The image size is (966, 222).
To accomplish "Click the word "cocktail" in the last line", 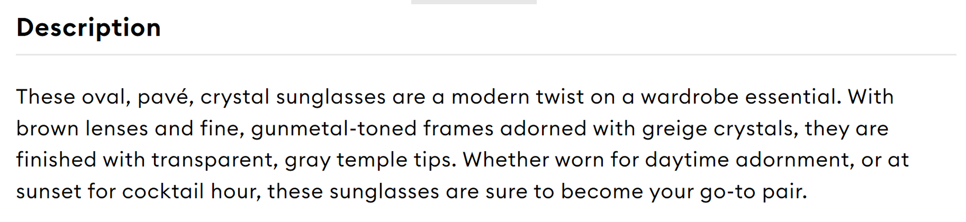I will pyautogui.click(x=163, y=192).
